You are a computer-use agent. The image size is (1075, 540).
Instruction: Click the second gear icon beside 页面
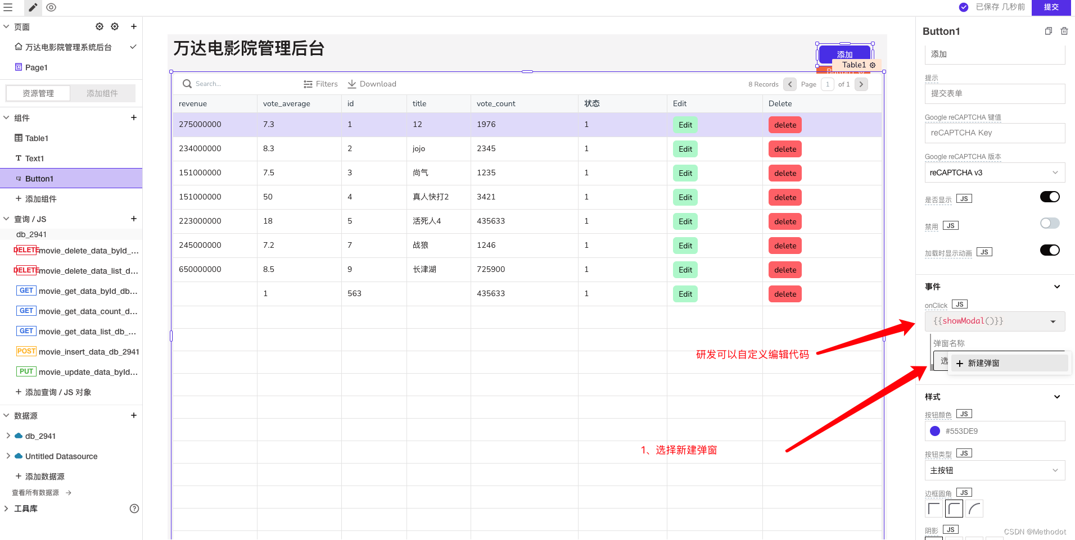coord(115,26)
